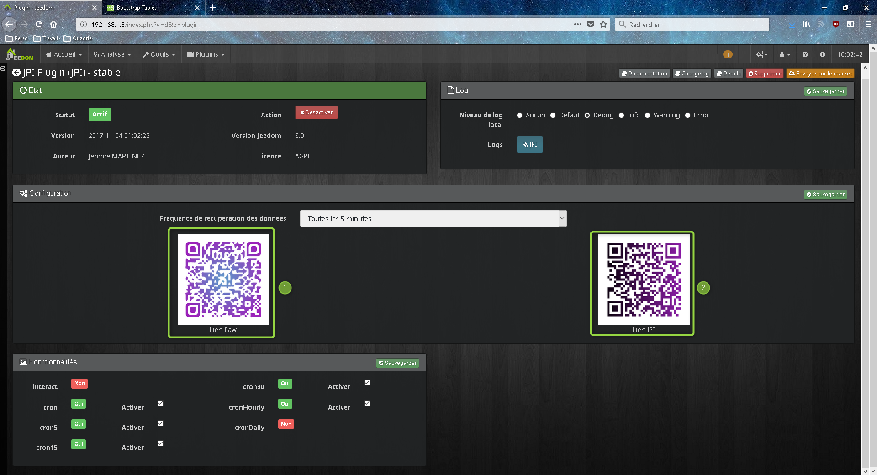877x475 pixels.
Task: Toggle interact from Non state
Action: click(x=79, y=384)
